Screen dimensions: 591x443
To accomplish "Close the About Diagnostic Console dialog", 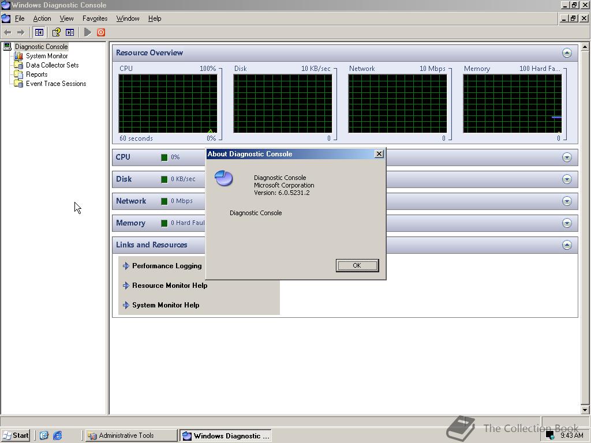I will (379, 153).
